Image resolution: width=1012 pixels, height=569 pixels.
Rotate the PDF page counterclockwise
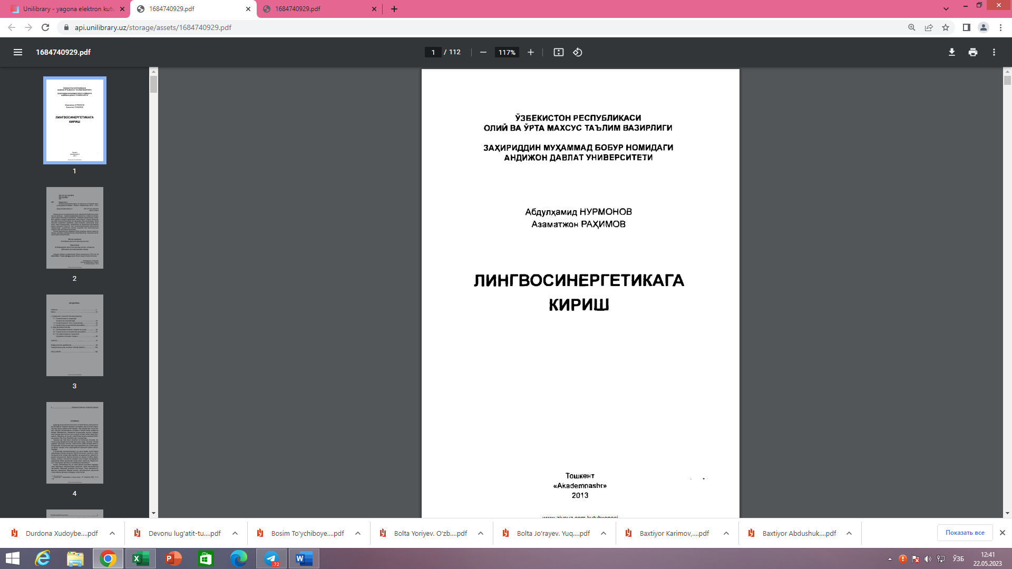tap(576, 52)
